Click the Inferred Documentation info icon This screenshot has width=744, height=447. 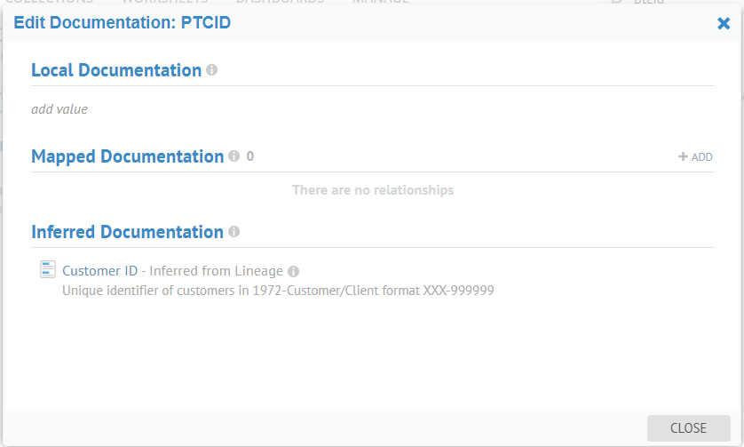click(x=233, y=231)
